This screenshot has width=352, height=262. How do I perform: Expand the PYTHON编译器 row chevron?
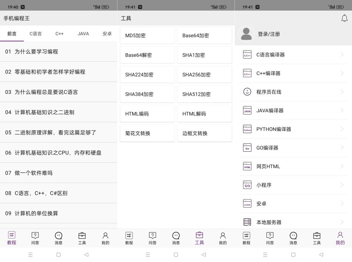342,129
